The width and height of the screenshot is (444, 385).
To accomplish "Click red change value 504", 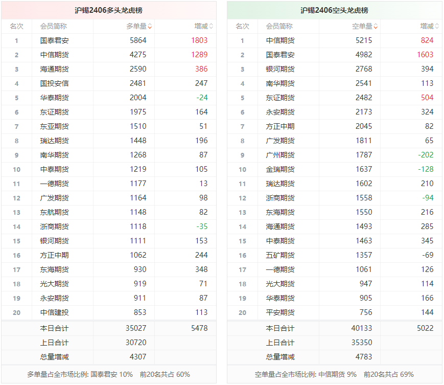I will tap(427, 98).
